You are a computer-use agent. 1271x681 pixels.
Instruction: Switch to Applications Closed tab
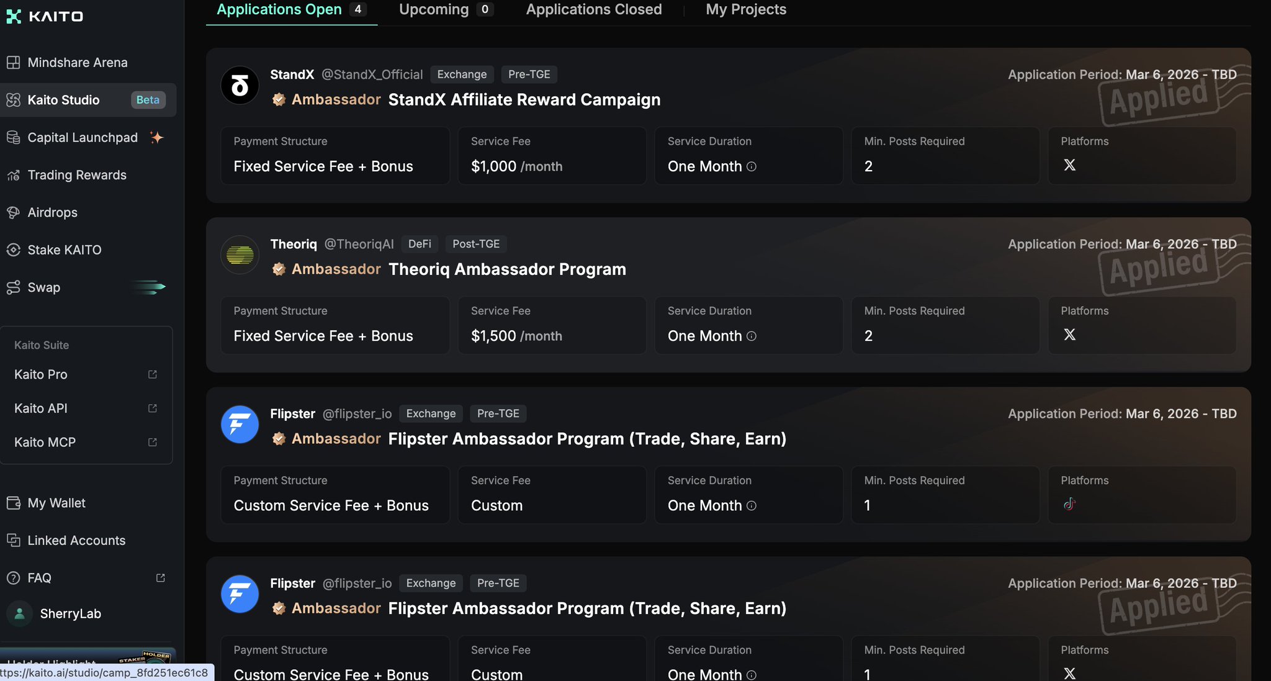coord(593,10)
